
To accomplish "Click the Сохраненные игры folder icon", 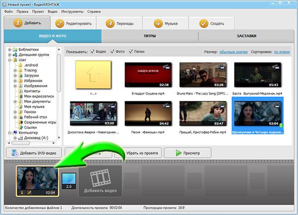I will coord(20,122).
